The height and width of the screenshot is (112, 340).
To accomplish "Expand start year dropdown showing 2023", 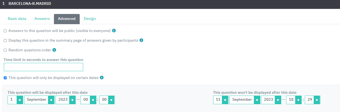I will click(x=66, y=100).
